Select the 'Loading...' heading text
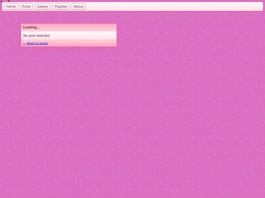Image resolution: width=265 pixels, height=198 pixels. point(31,27)
